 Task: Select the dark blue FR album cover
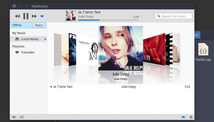(x=72, y=50)
